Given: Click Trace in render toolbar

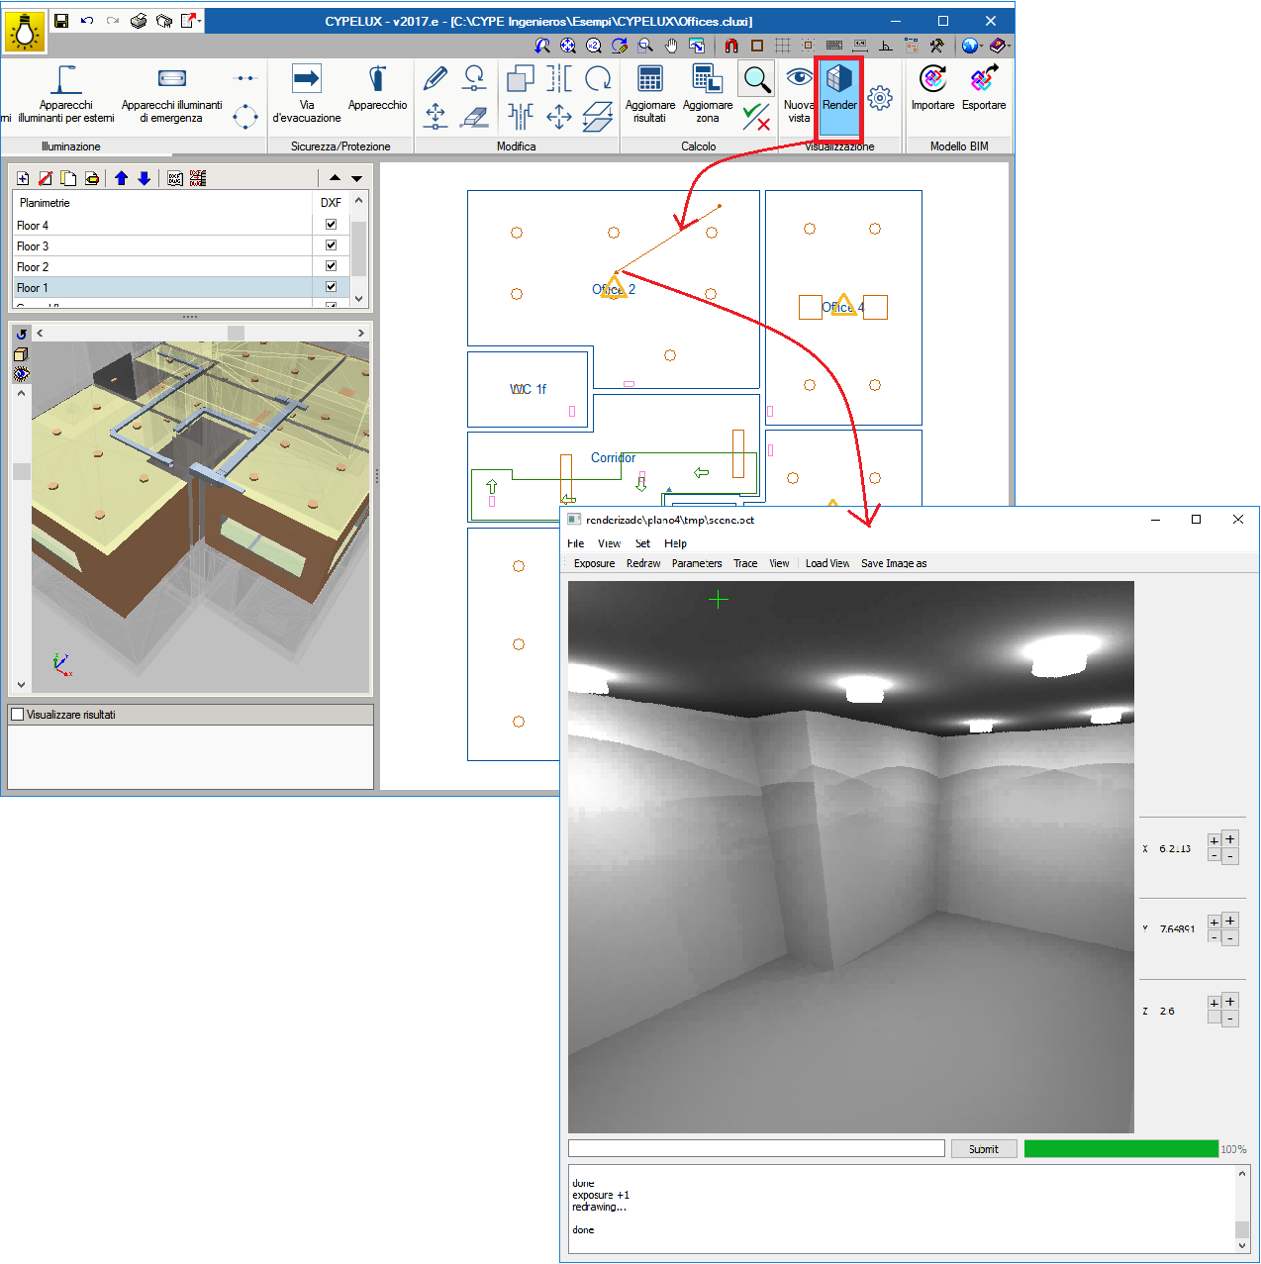Looking at the screenshot, I should (745, 563).
